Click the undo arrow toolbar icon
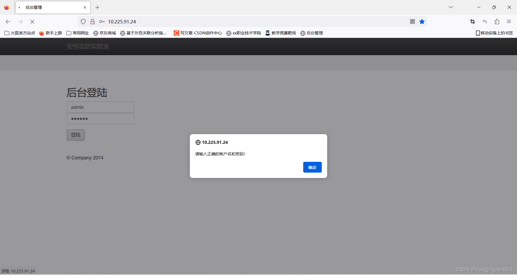 tap(485, 22)
